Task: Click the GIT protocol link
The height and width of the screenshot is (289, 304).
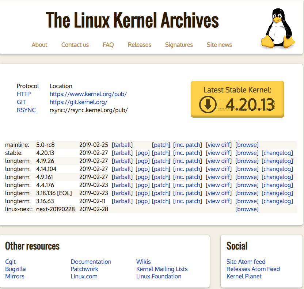Action: pos(21,102)
